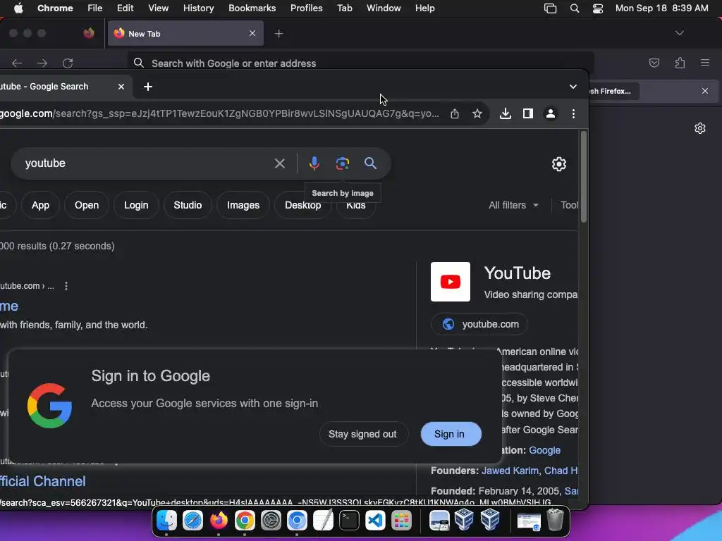
Task: Open more options for youtube.com result
Action: point(66,286)
